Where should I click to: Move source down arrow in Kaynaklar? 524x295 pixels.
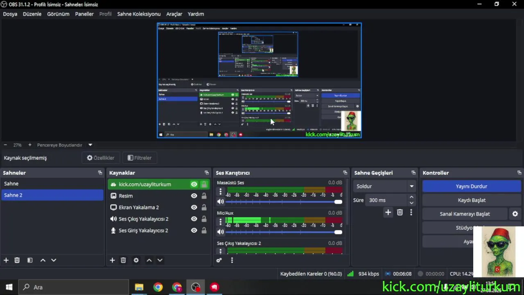pos(160,260)
